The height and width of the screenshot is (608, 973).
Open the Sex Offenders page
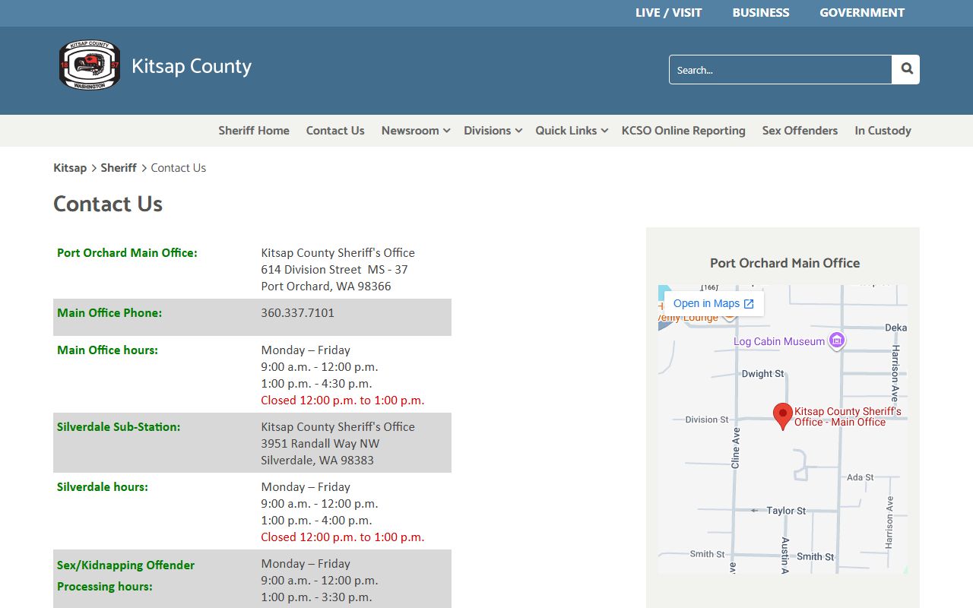pyautogui.click(x=800, y=131)
